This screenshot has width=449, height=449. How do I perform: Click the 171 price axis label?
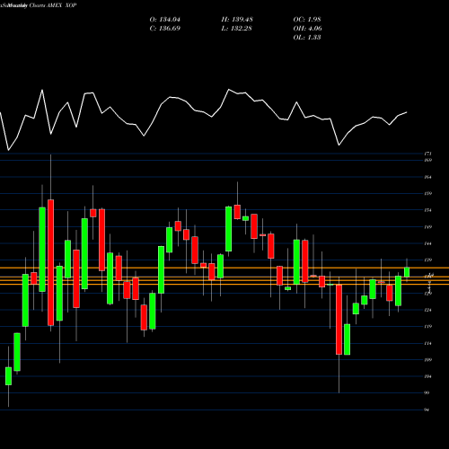pyautogui.click(x=428, y=154)
